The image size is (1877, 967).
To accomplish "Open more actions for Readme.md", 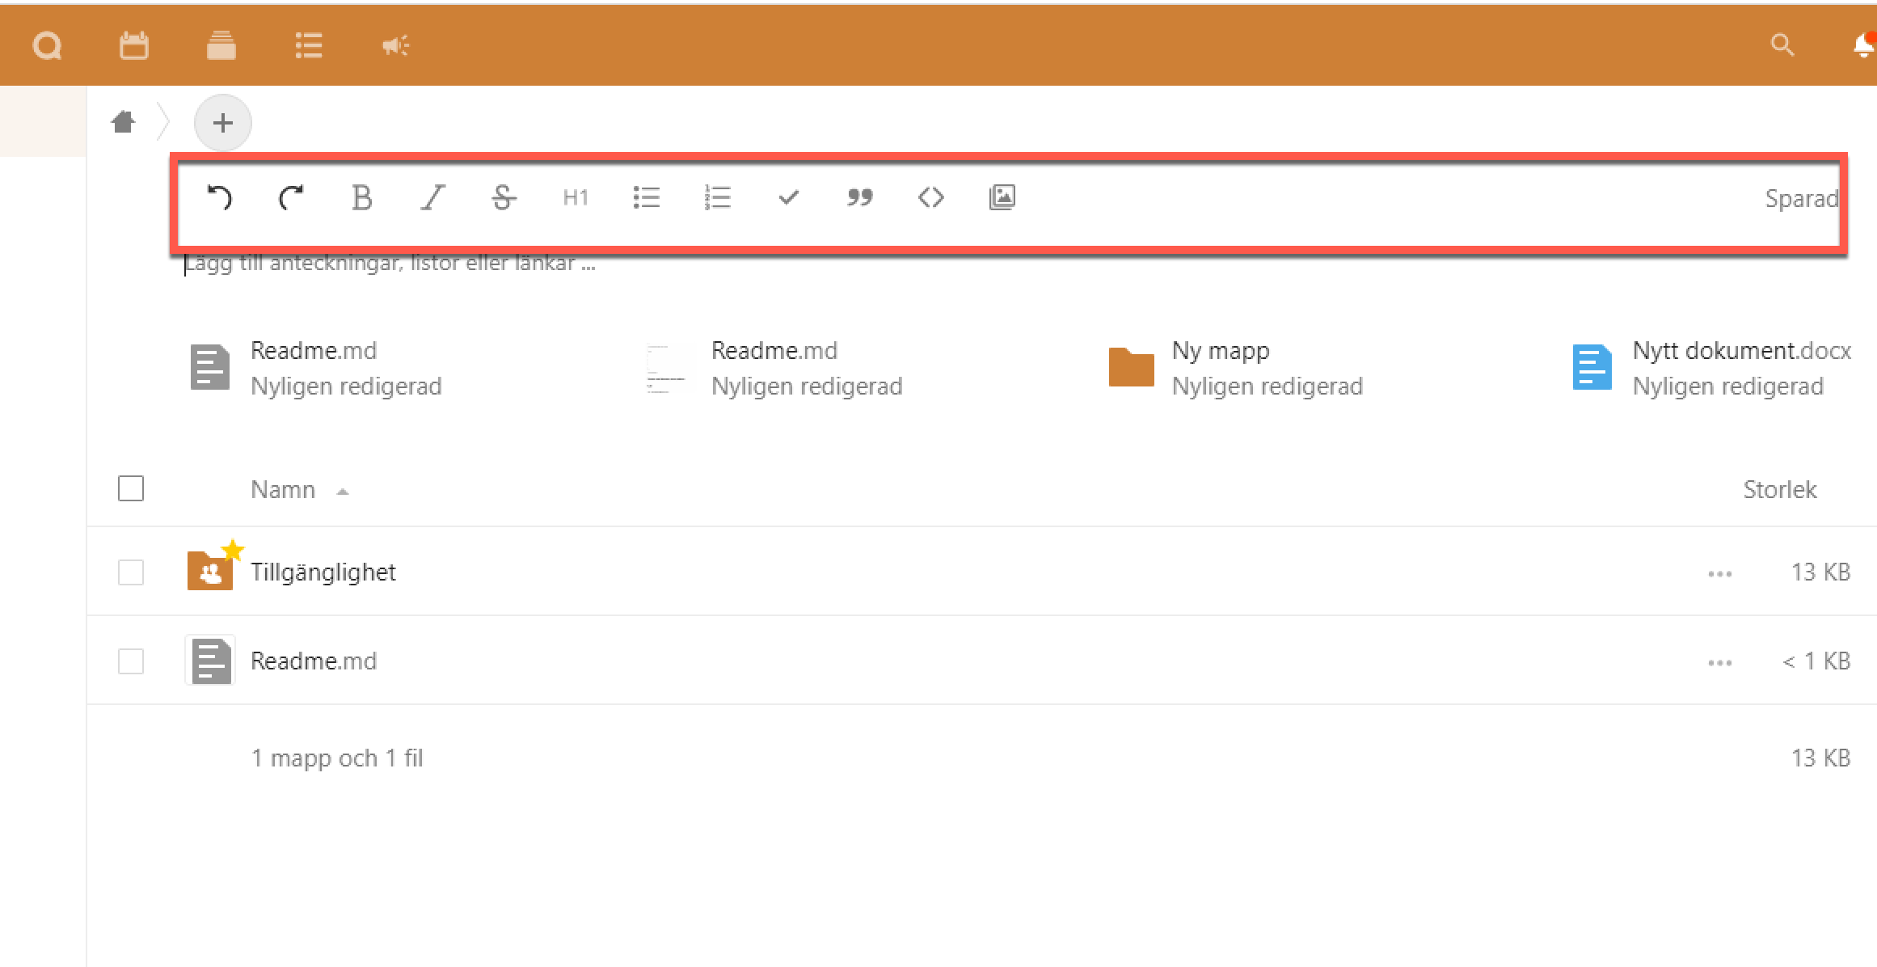I will [x=1719, y=662].
